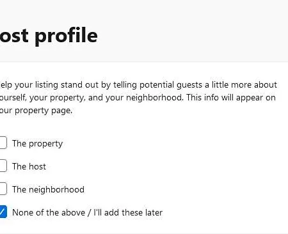Click 'telling potential guests' in the description
This screenshot has width=288, height=234.
click(x=157, y=85)
